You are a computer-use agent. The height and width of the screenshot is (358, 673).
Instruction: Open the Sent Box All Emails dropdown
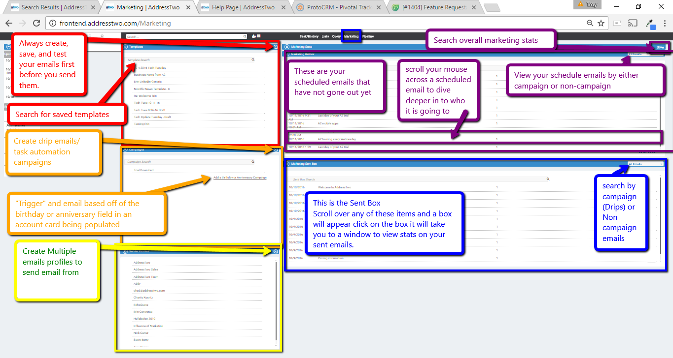coord(646,164)
